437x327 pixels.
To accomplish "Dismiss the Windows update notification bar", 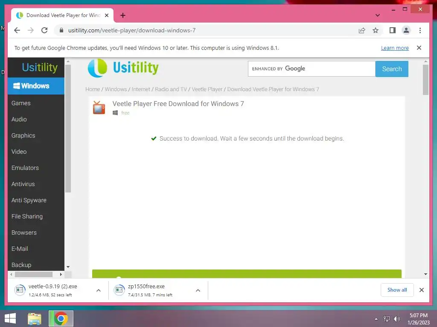I will coord(419,48).
